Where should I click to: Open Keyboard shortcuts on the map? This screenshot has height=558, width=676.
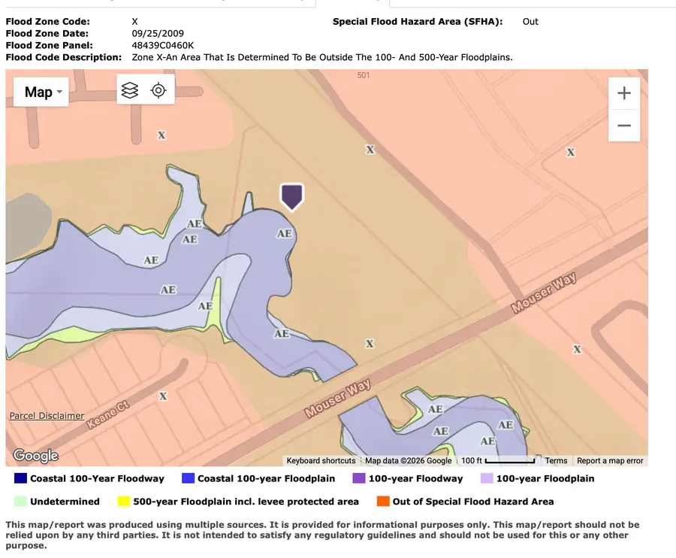(x=321, y=461)
